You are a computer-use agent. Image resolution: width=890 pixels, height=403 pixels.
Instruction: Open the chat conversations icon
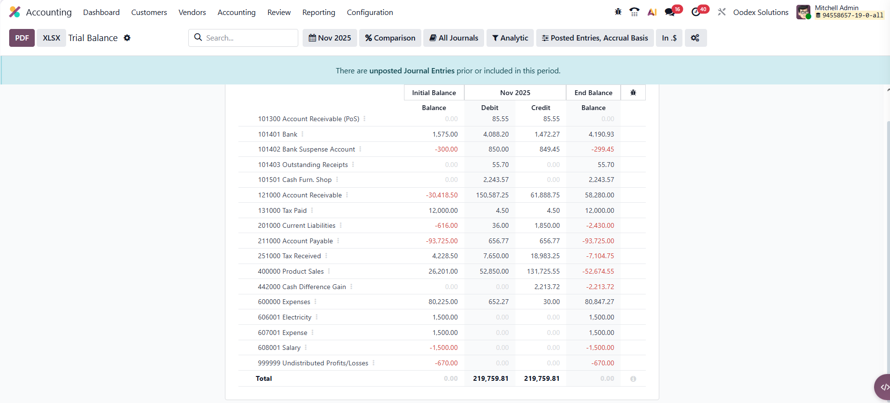pyautogui.click(x=670, y=12)
